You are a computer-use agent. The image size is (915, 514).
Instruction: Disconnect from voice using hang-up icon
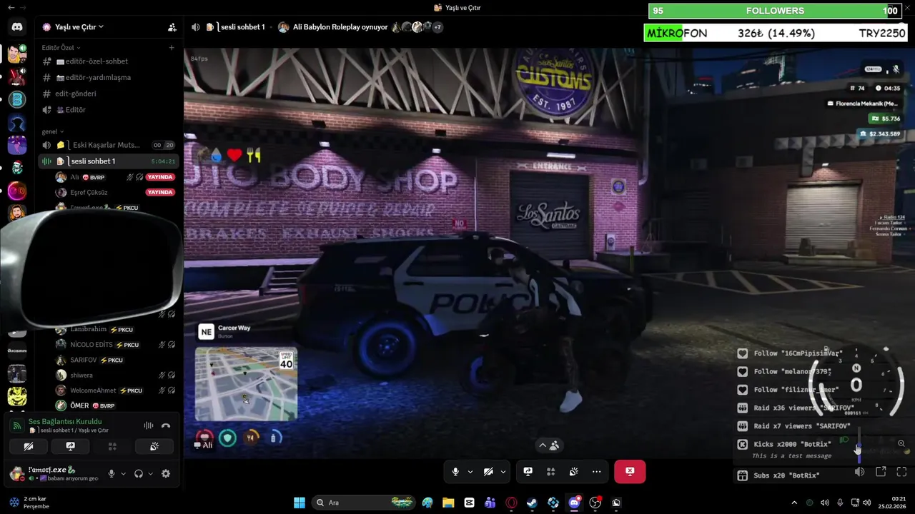166,425
